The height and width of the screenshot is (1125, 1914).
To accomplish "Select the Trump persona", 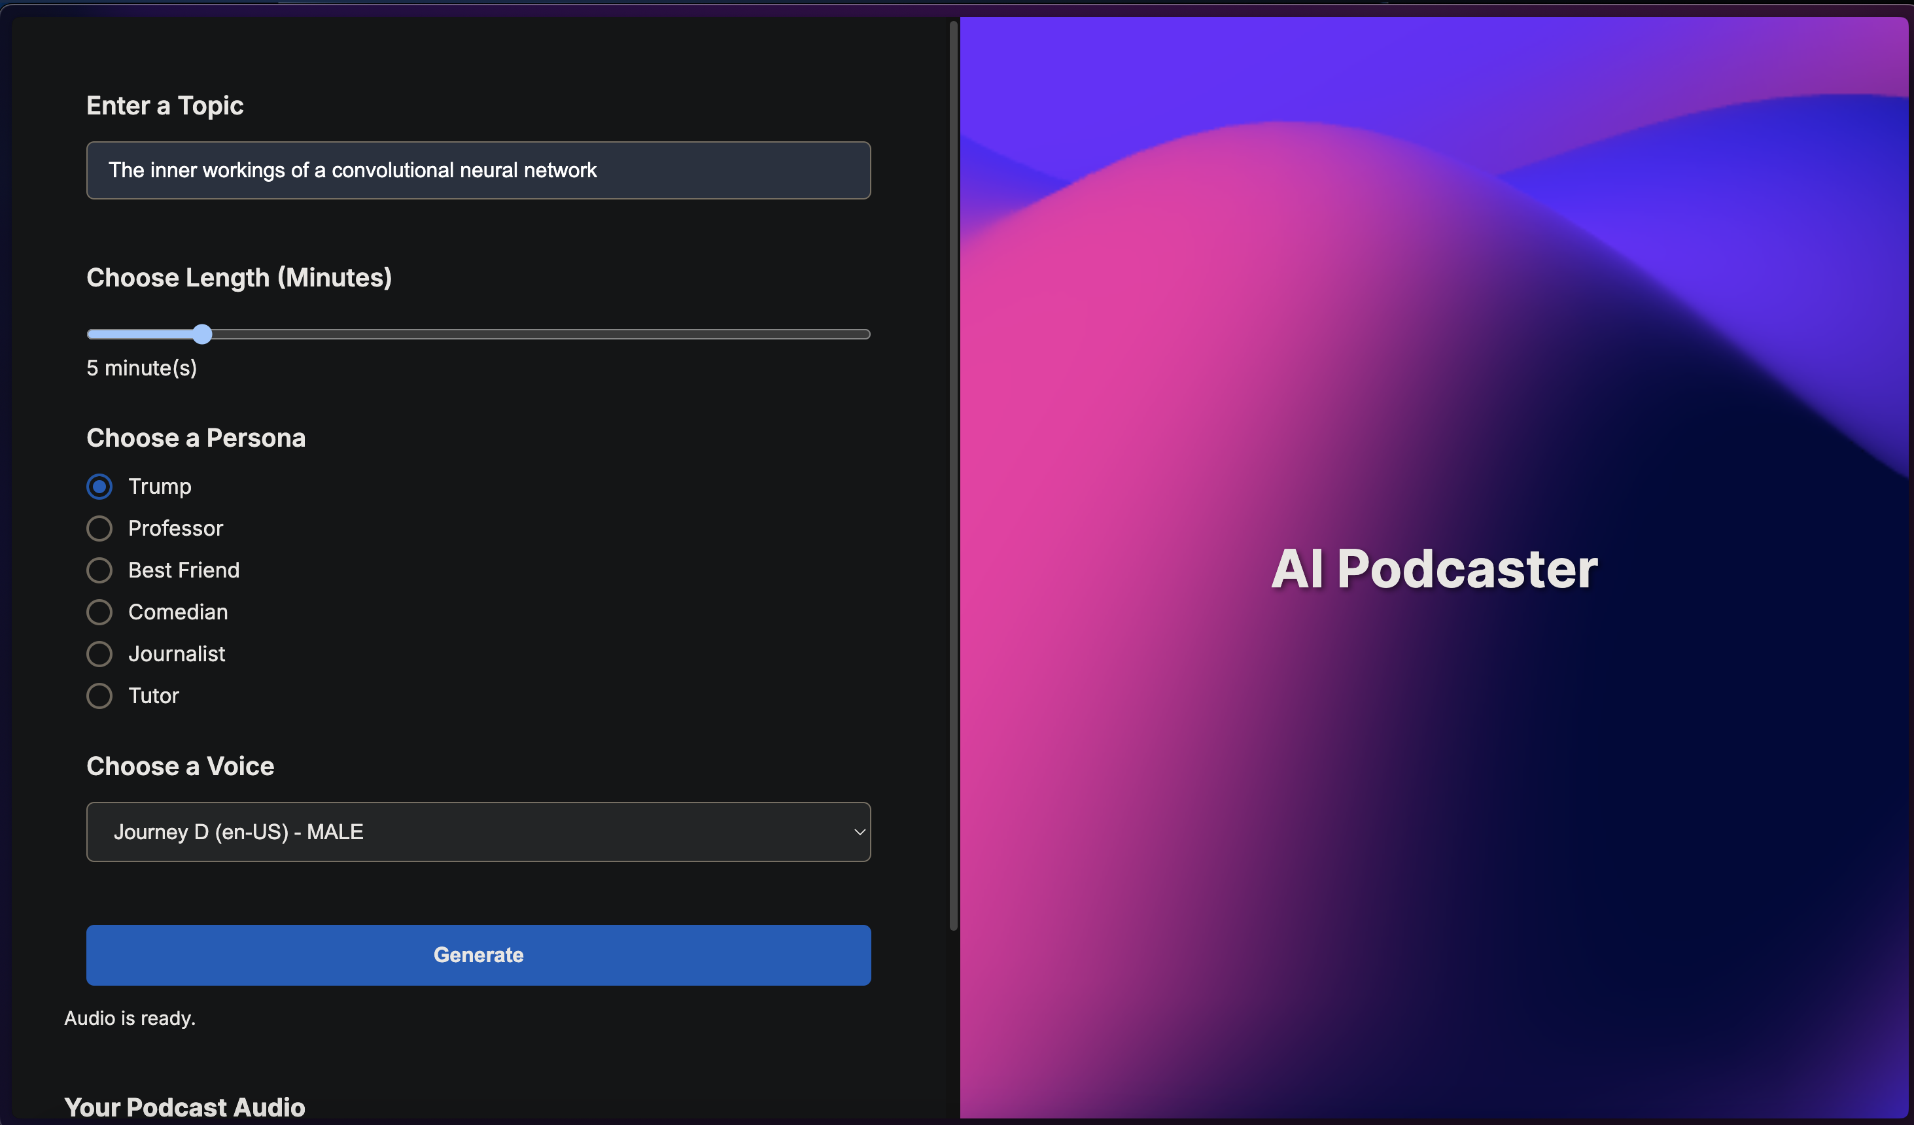I will pos(99,486).
